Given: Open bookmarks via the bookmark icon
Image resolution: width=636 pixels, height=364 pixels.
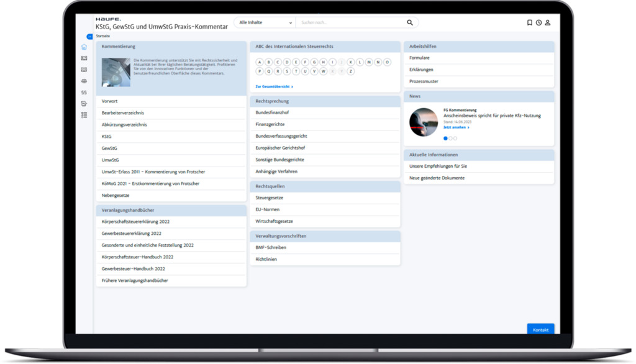Looking at the screenshot, I should pyautogui.click(x=529, y=23).
